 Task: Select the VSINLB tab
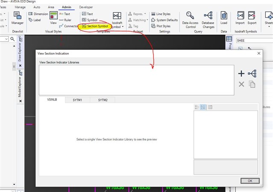52,100
